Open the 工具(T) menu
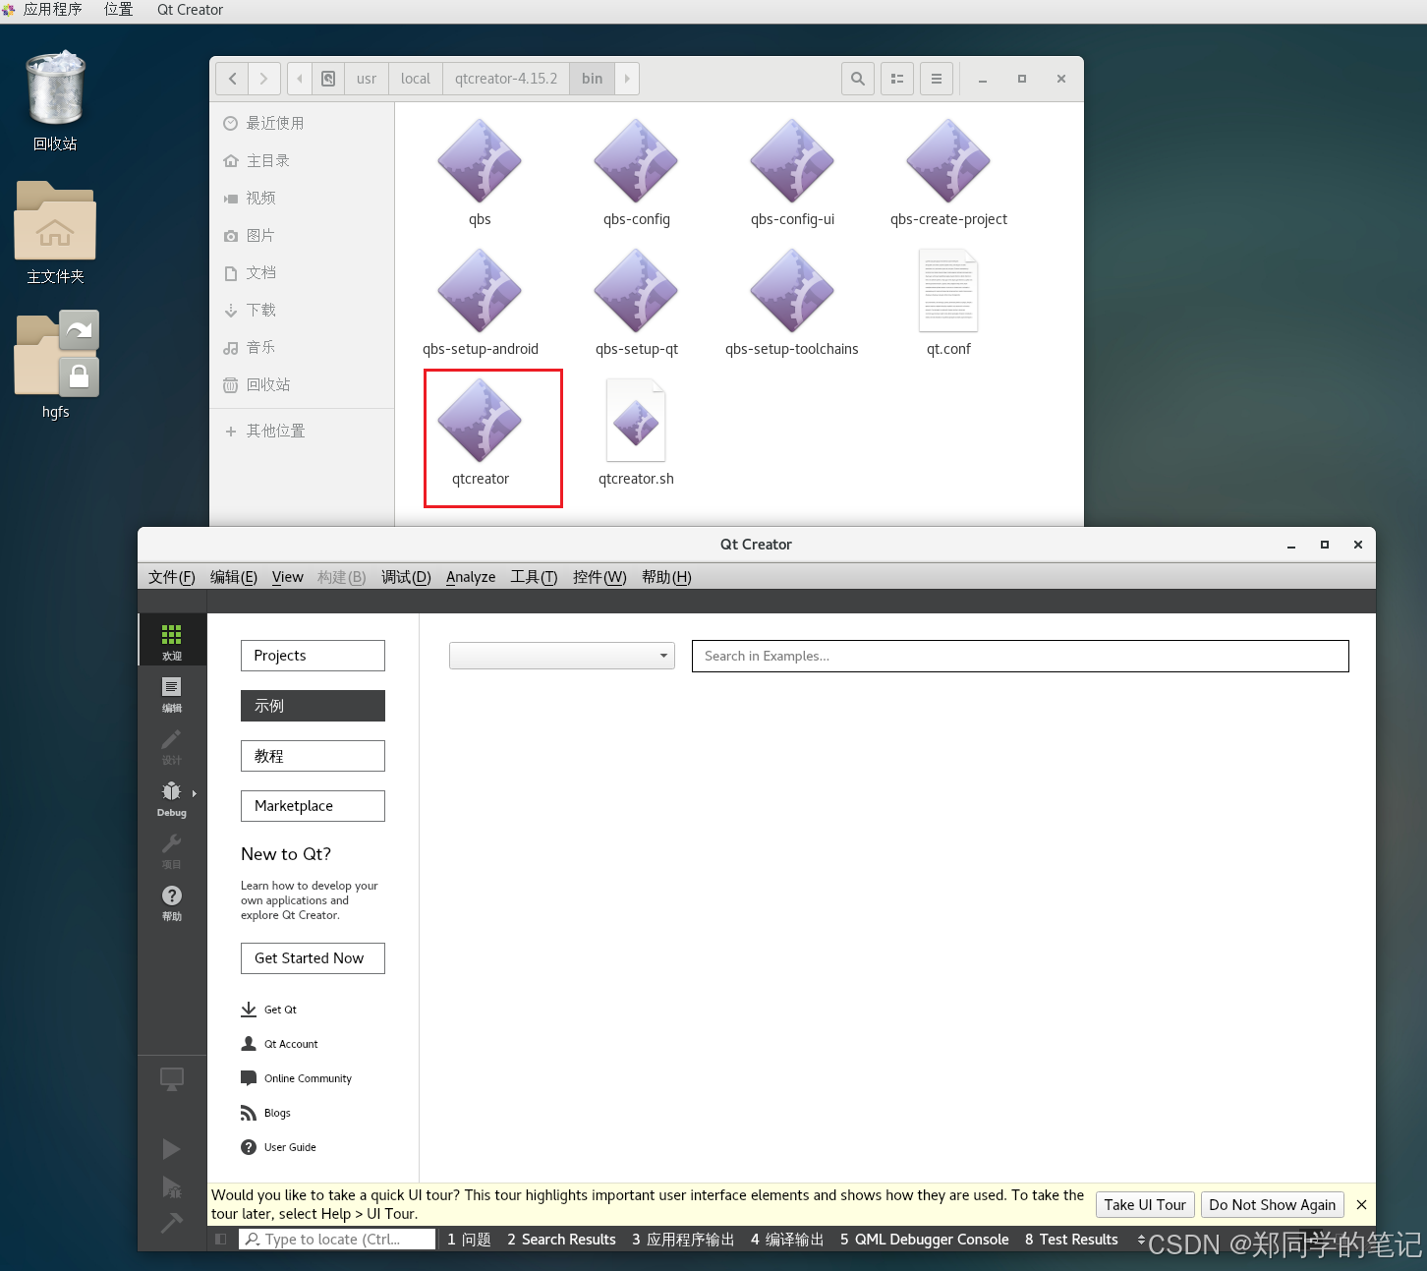Screen dimensions: 1427x1271 (534, 577)
